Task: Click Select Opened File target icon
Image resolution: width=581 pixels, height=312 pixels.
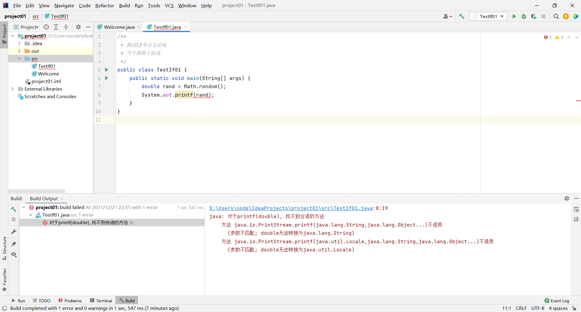Action: [x=46, y=27]
